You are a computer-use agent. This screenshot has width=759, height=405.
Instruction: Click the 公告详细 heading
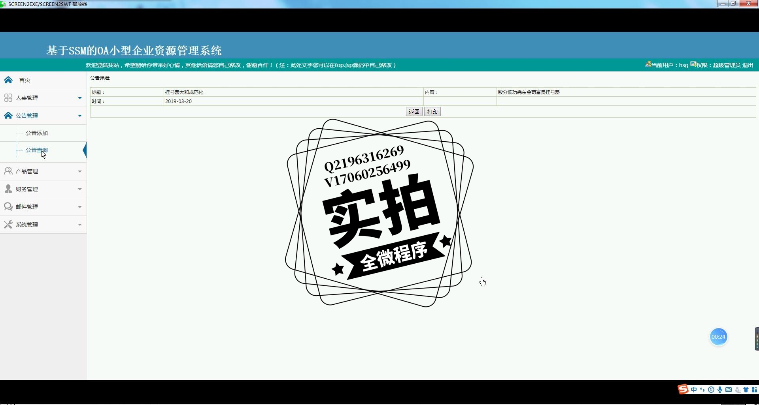click(x=100, y=78)
